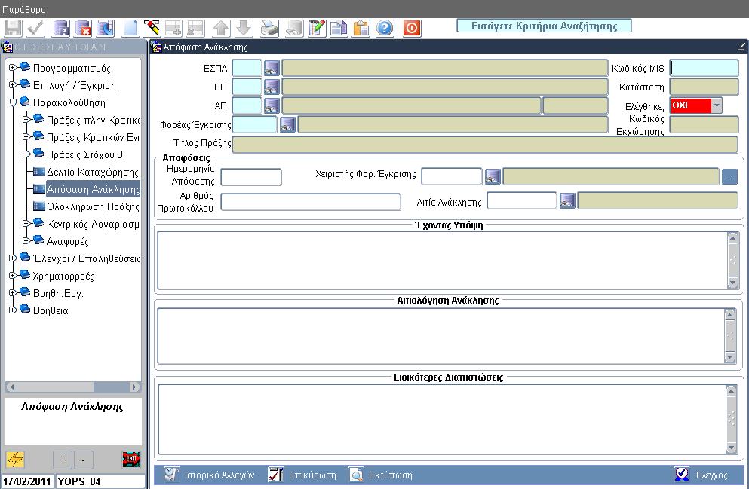Image resolution: width=749 pixels, height=489 pixels.
Task: Click the plus expand-all button below the tree
Action: click(63, 460)
